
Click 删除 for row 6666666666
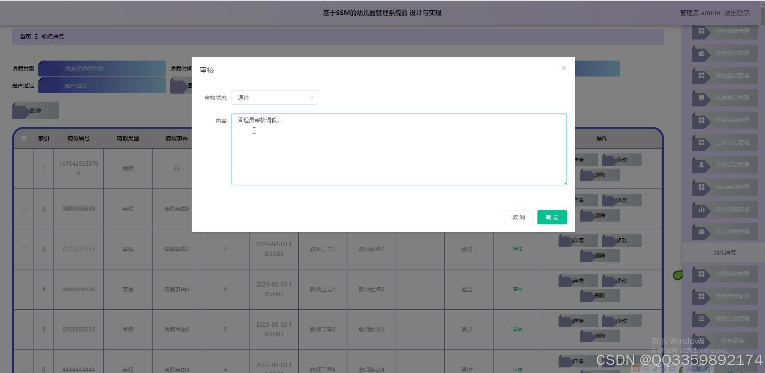pos(600,296)
